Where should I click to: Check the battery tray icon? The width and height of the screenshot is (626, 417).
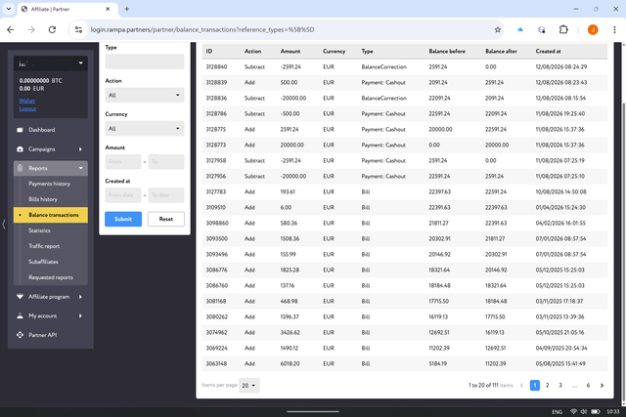[x=596, y=411]
